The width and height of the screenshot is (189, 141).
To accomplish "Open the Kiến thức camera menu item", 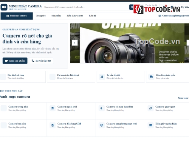I will pyautogui.click(x=75, y=16).
